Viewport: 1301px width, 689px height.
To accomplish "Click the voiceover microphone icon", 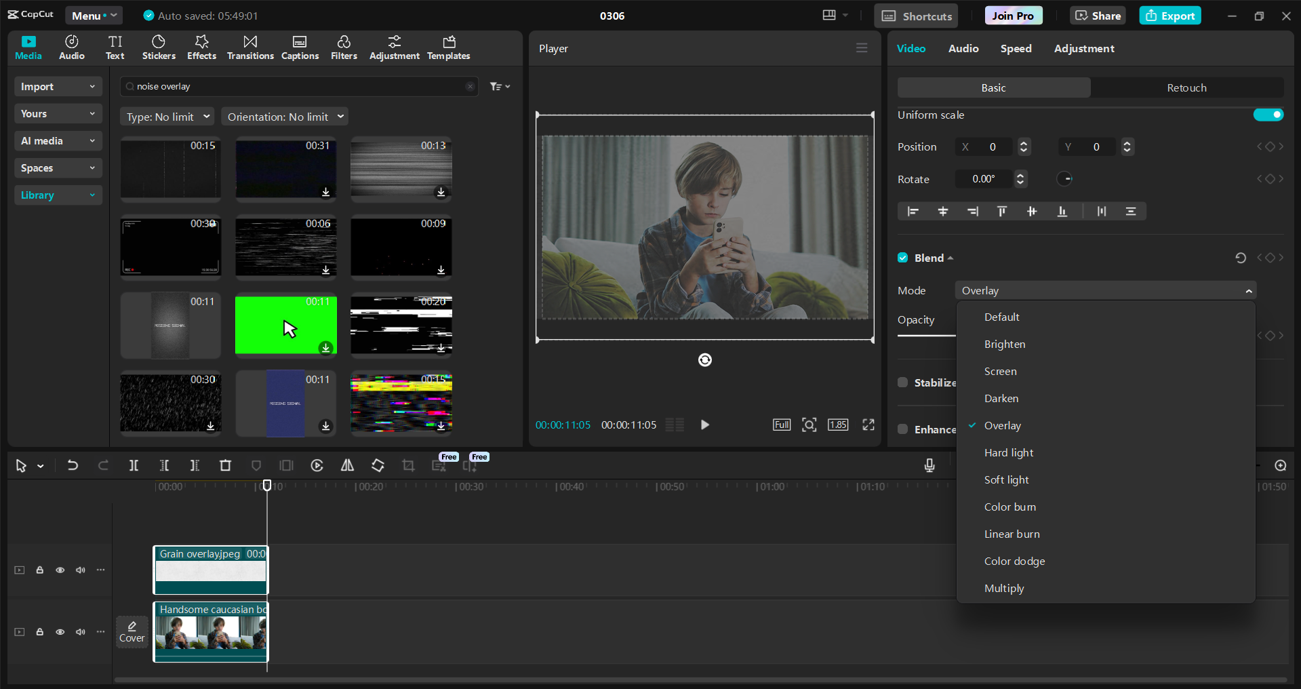I will (929, 465).
